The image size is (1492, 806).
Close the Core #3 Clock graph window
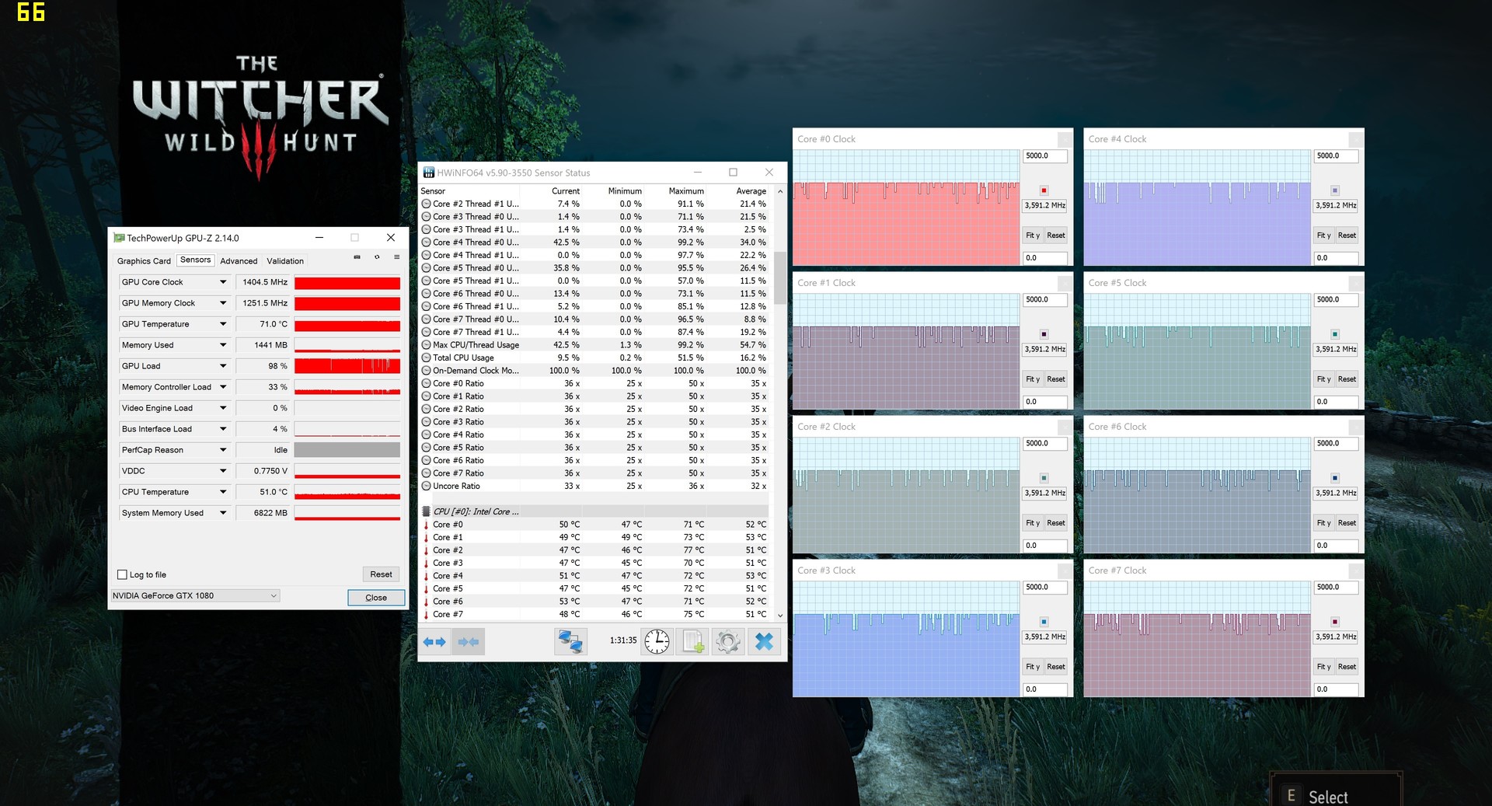click(x=1065, y=570)
